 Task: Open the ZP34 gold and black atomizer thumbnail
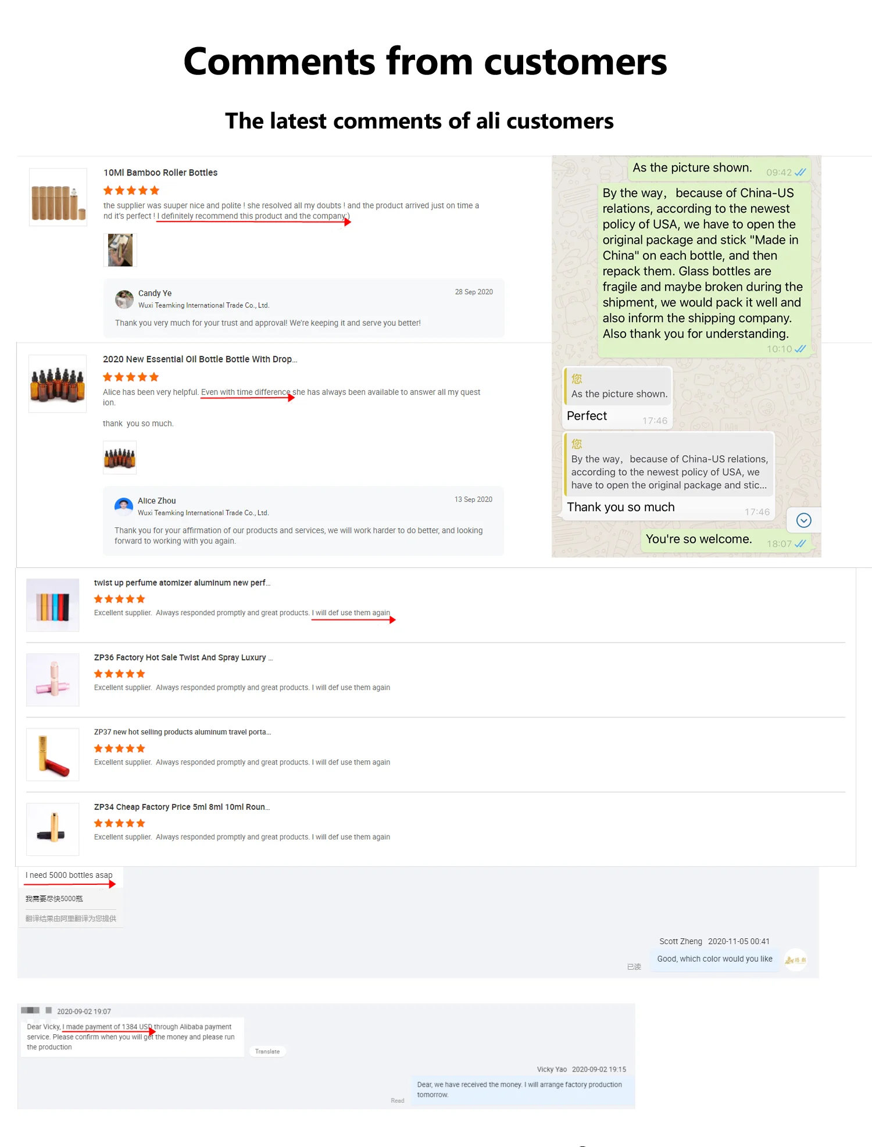point(53,829)
